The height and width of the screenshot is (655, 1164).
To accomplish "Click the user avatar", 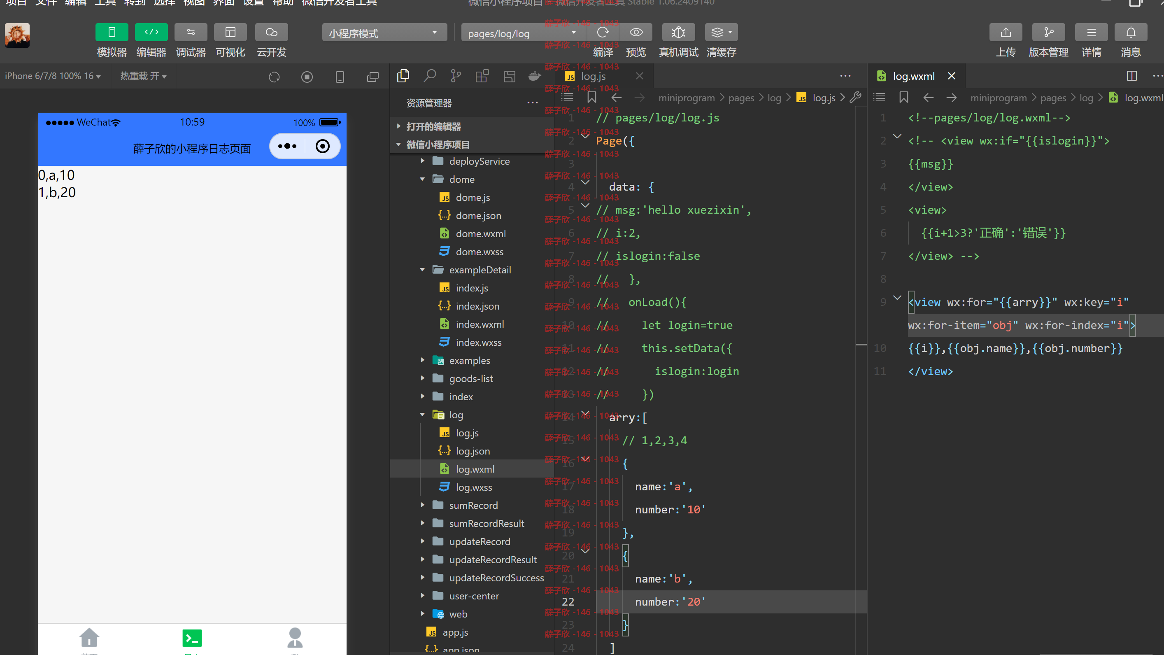I will (x=17, y=35).
